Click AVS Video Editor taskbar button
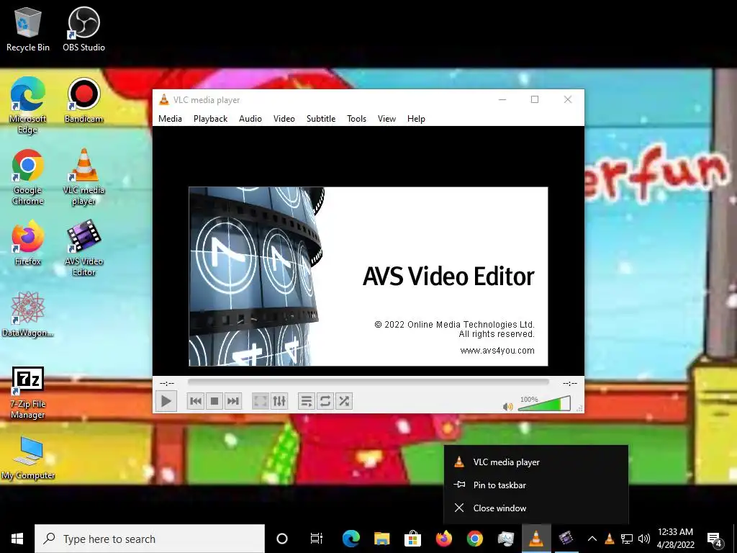737x553 pixels. 566,539
